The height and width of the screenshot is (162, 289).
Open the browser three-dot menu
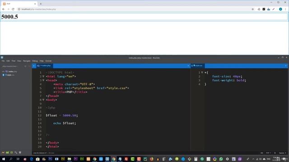click(x=285, y=9)
